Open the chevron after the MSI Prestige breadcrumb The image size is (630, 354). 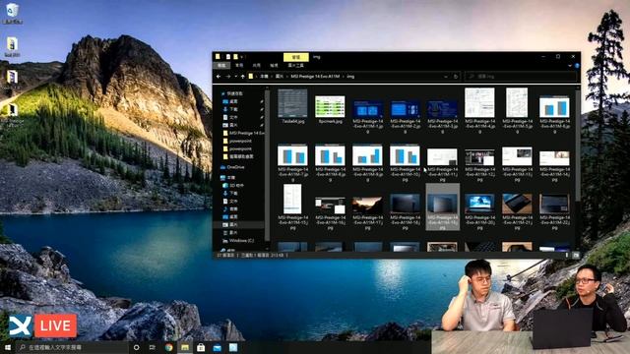(344, 77)
